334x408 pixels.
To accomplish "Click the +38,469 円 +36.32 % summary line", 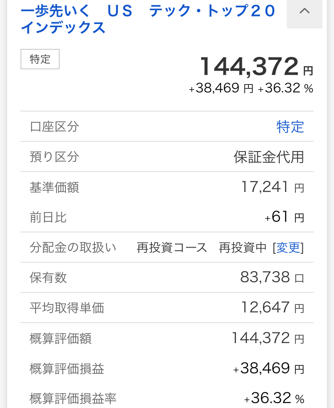I will point(251,88).
